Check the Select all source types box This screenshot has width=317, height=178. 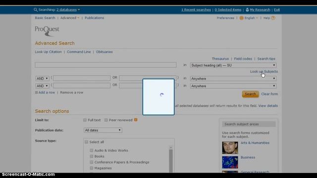[87, 142]
